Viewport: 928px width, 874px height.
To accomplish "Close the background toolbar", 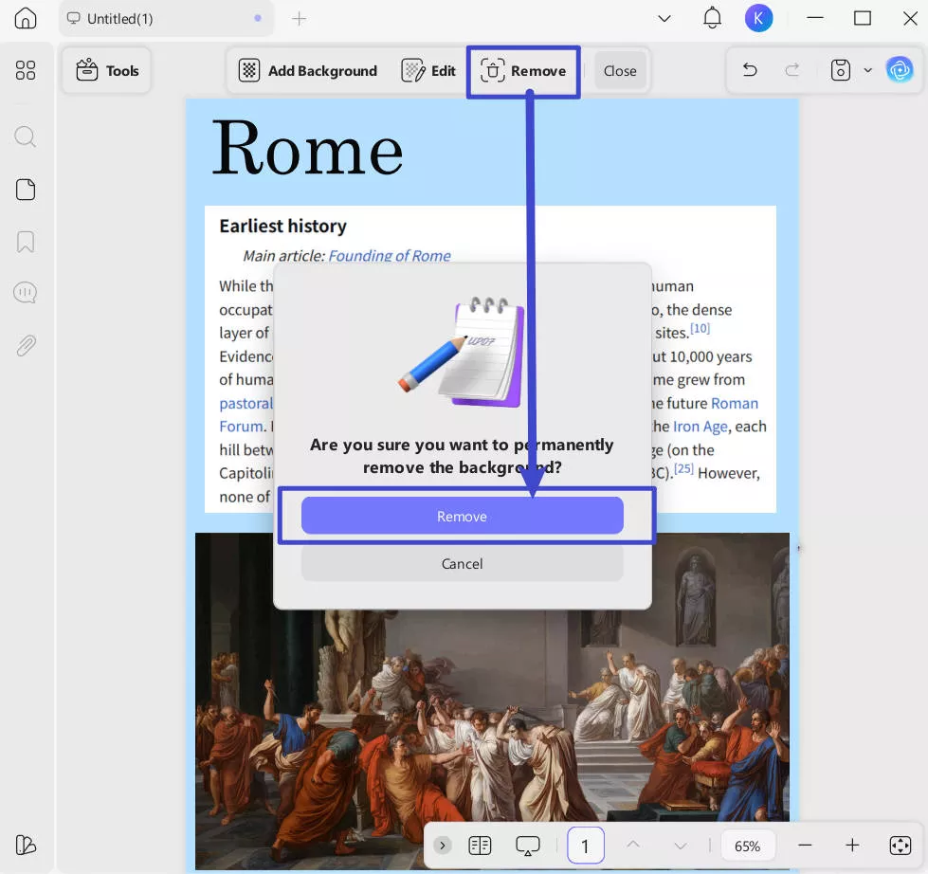I will tap(620, 71).
